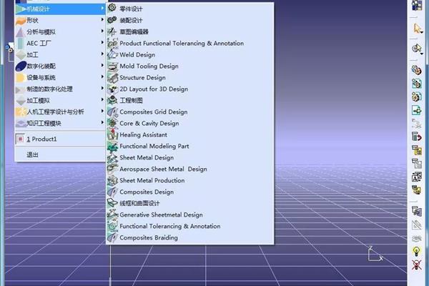Open 工程制图 (Drafting) workbench

click(190, 100)
